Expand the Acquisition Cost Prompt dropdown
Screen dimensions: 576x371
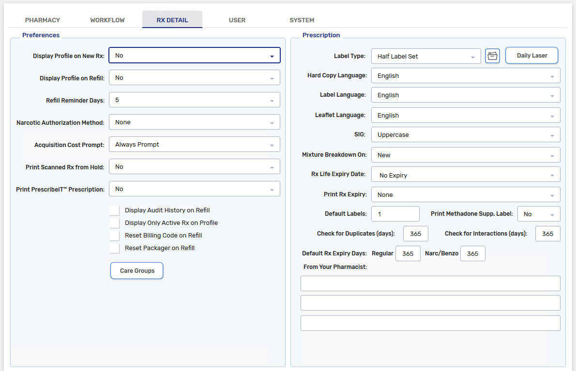194,145
